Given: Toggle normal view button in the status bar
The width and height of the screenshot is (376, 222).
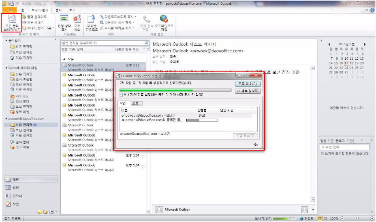Looking at the screenshot, I should pyautogui.click(x=320, y=218).
